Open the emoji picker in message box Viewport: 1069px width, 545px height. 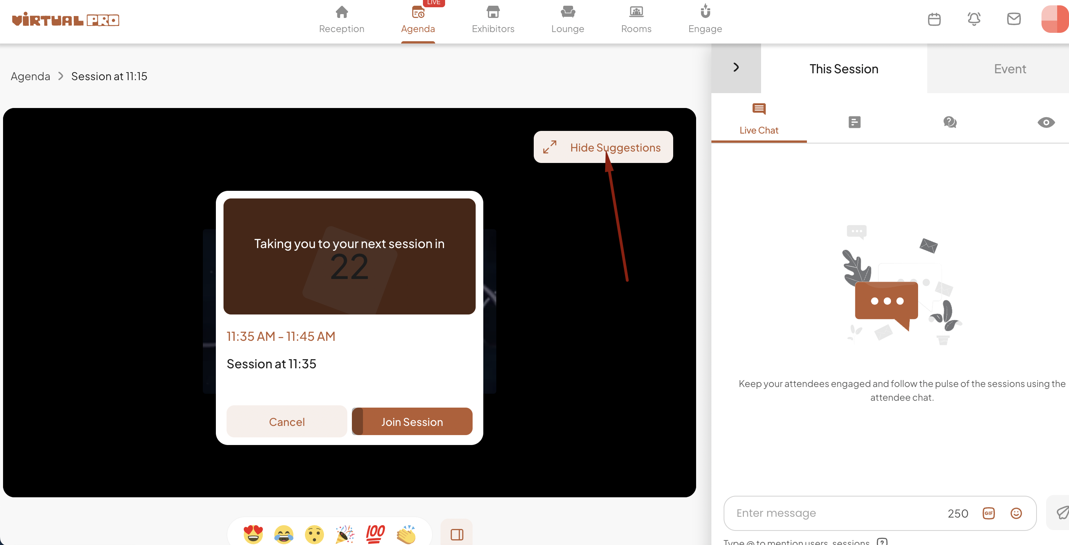[1016, 513]
